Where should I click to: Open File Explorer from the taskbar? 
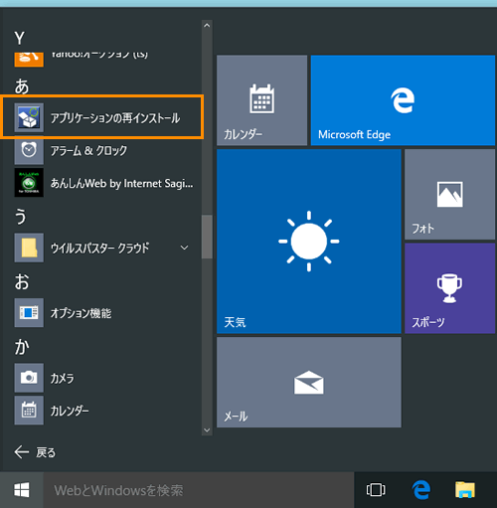pos(465,490)
